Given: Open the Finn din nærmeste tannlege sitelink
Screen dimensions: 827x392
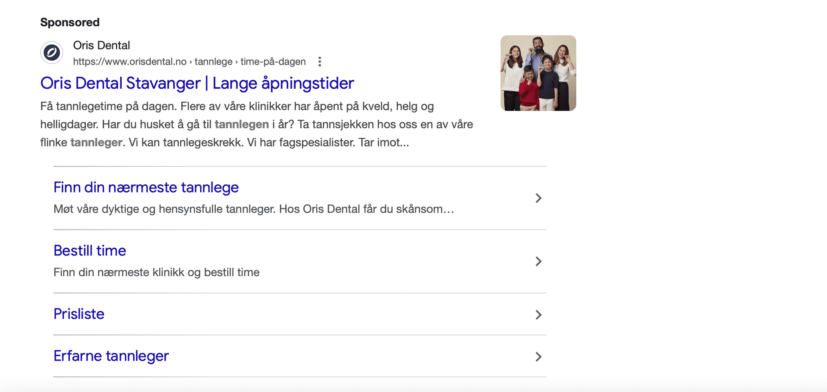Looking at the screenshot, I should point(146,187).
